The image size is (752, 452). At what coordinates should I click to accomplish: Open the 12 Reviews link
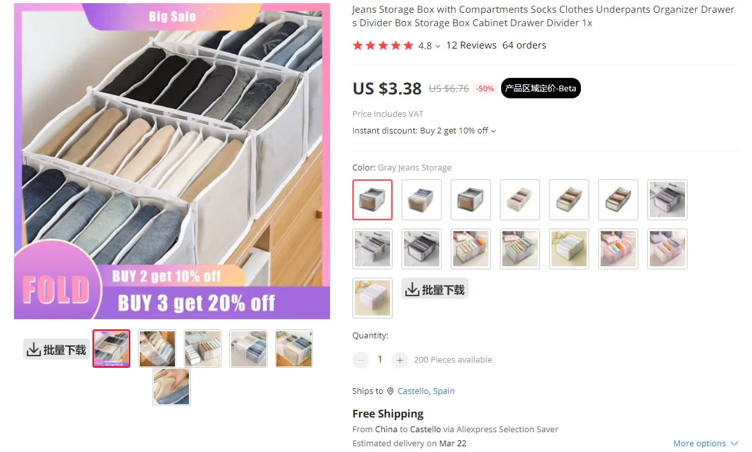point(472,45)
